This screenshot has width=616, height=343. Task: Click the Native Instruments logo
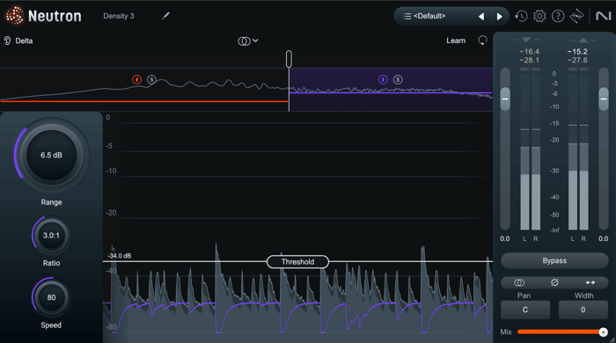point(604,16)
